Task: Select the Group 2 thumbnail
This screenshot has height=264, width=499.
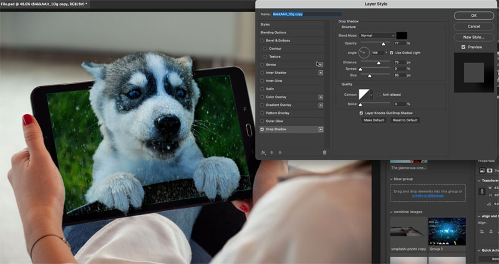Action: pyautogui.click(x=447, y=231)
